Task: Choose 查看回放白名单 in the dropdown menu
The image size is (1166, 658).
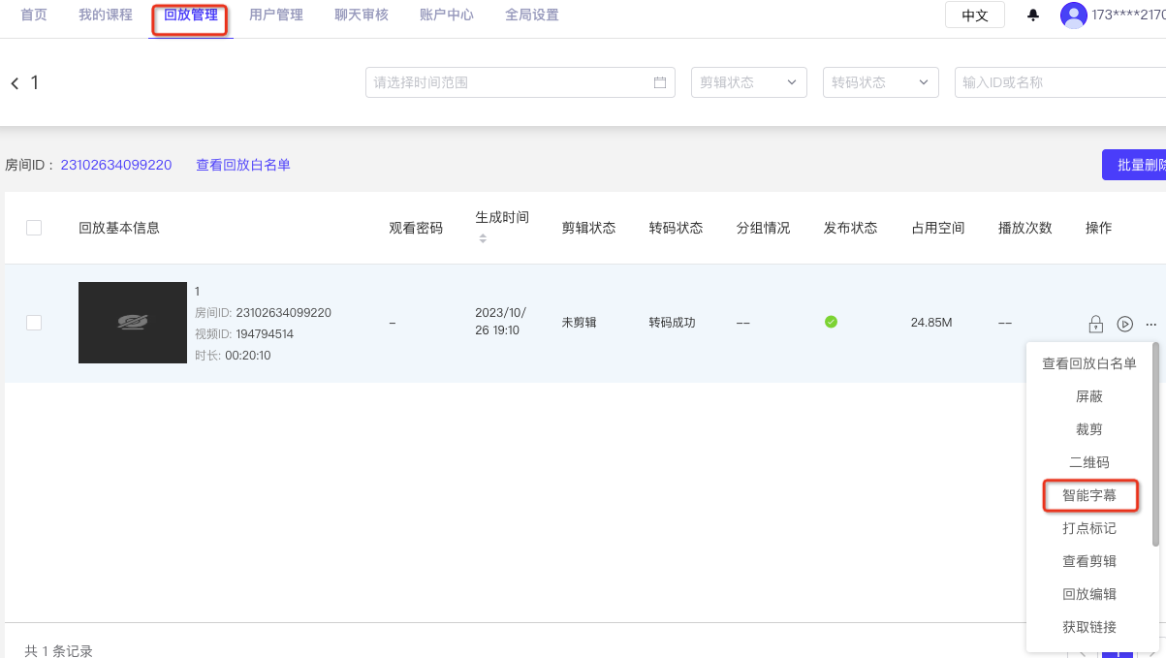Action: [1089, 363]
